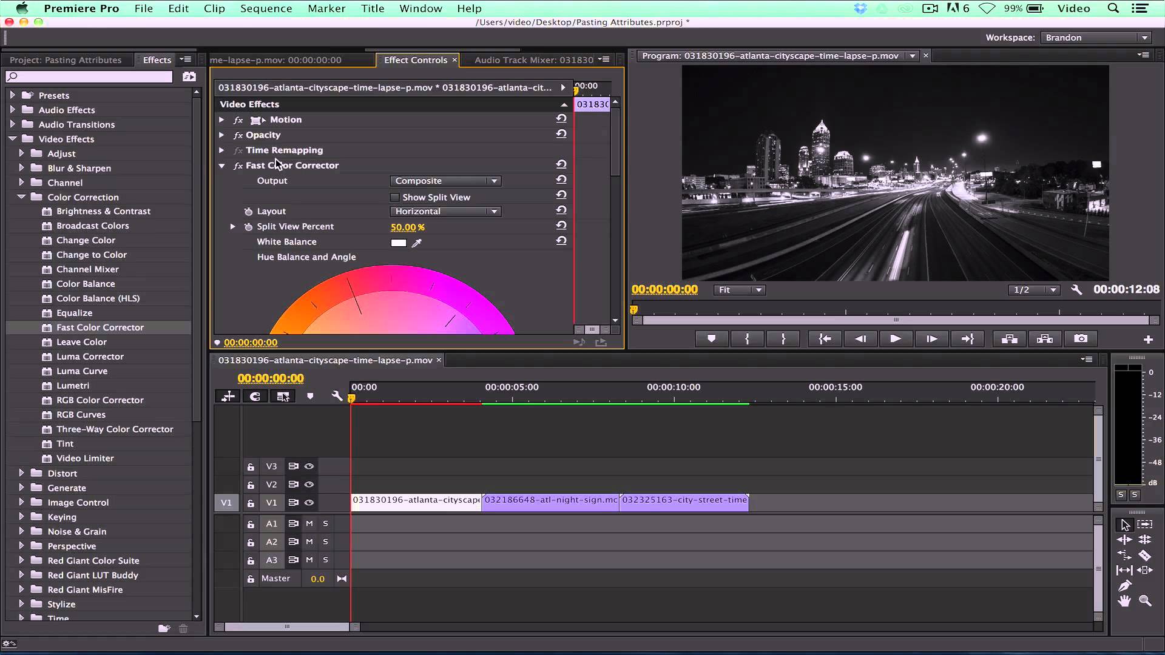The height and width of the screenshot is (655, 1165).
Task: Reset the Opacity effect parameter
Action: tap(561, 134)
